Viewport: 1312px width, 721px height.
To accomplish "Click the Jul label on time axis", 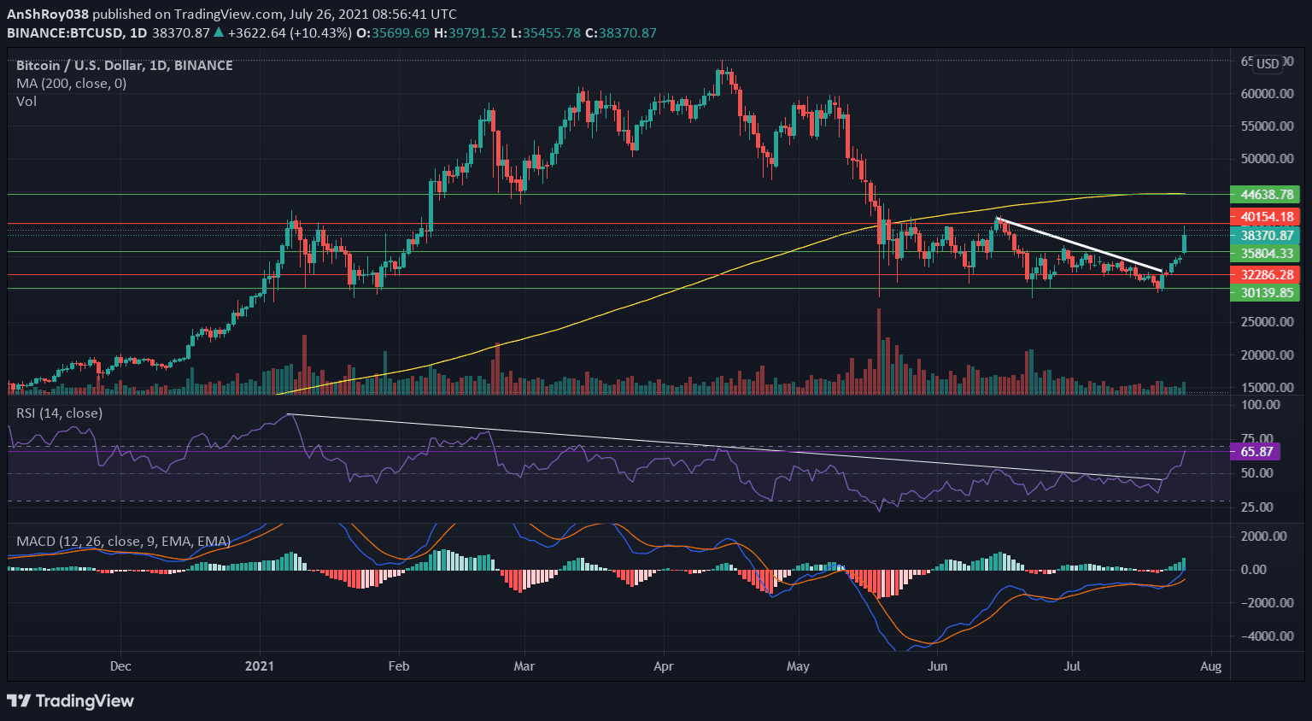I will (1072, 666).
